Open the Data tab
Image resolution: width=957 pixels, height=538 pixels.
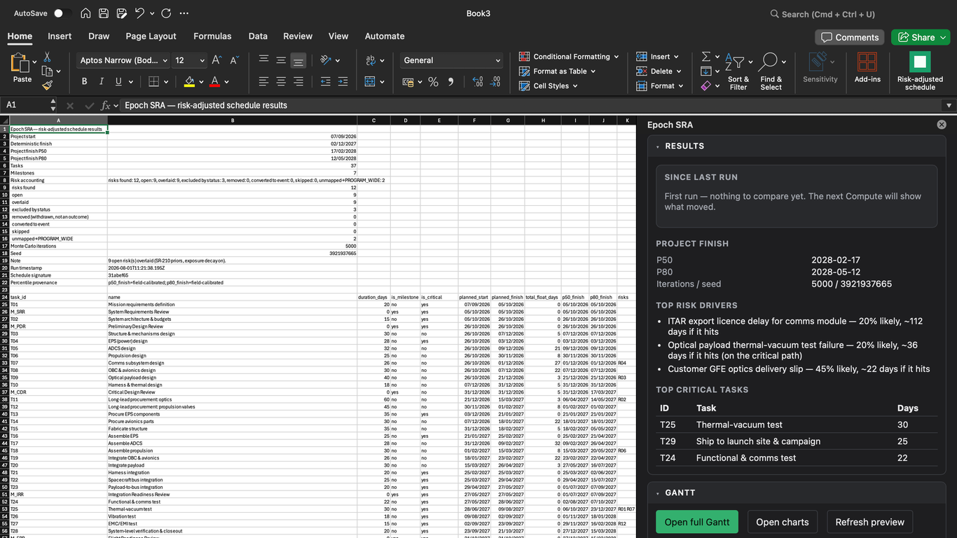258,36
